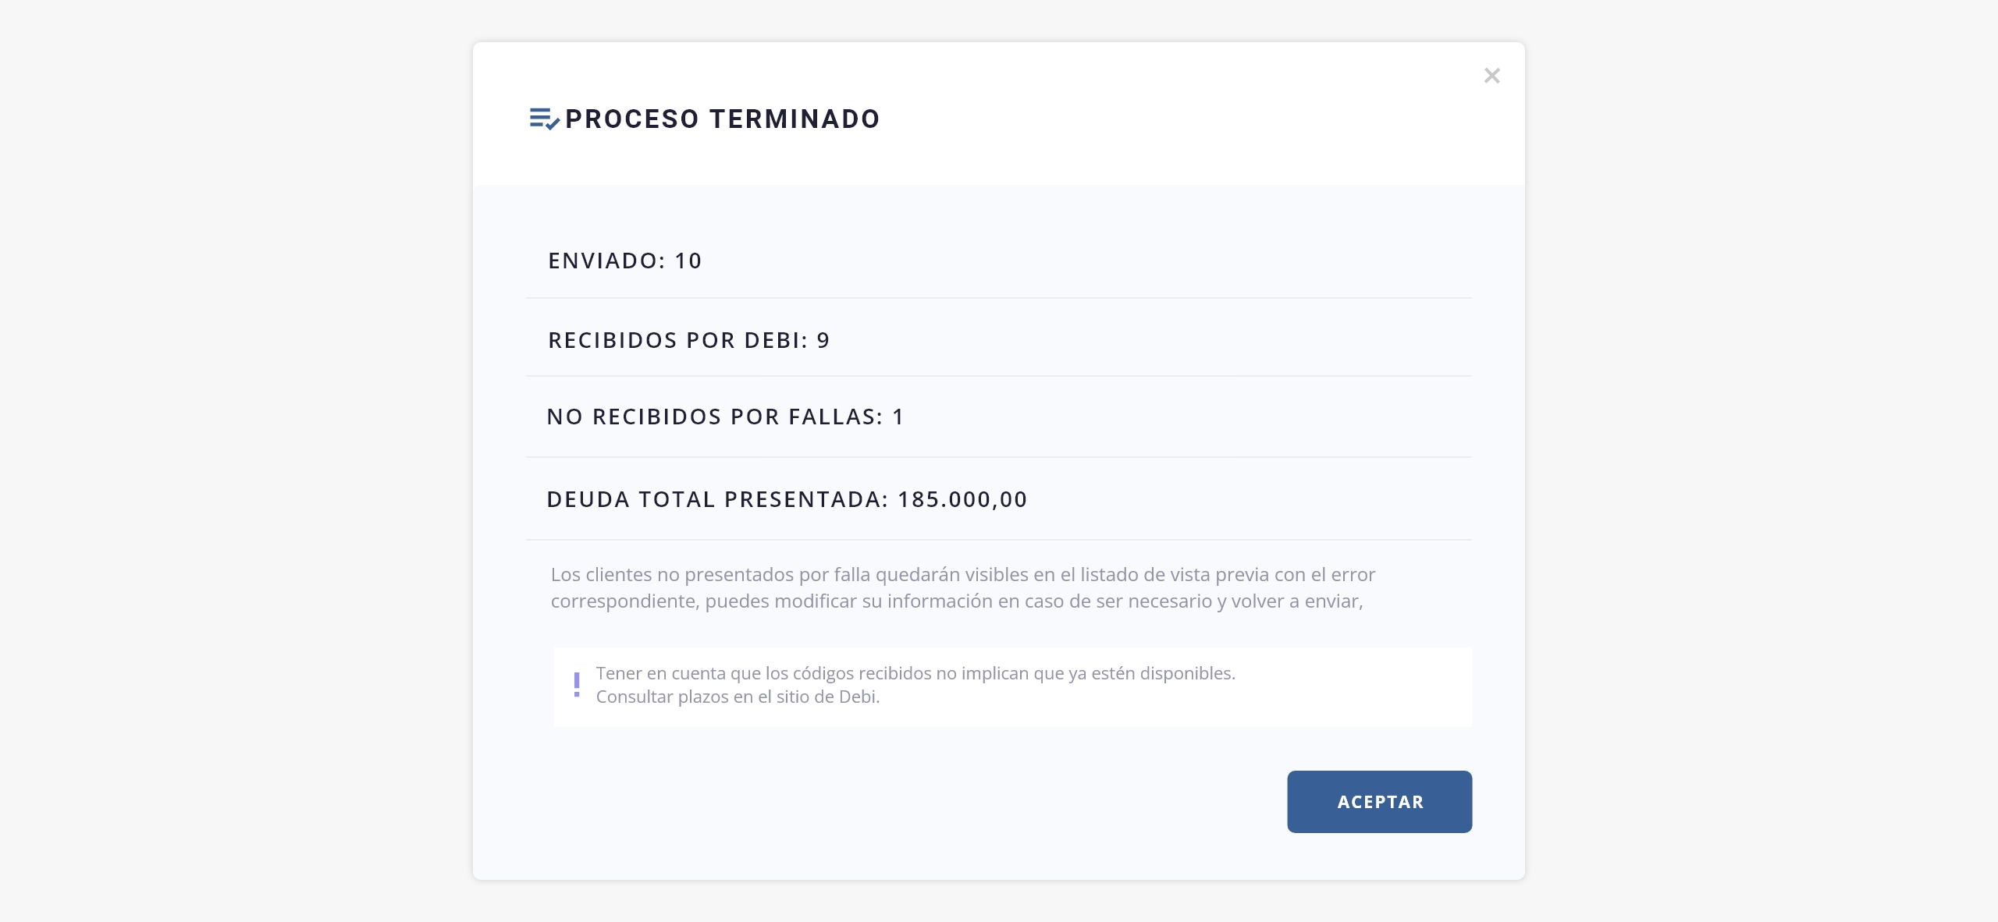Click the line starting 'Los clientes no presentados'

tap(963, 574)
